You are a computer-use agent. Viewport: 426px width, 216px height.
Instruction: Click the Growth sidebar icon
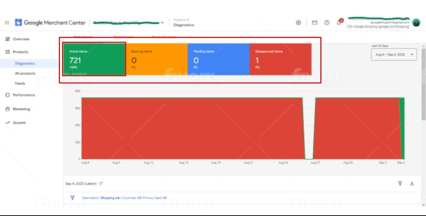[8, 123]
